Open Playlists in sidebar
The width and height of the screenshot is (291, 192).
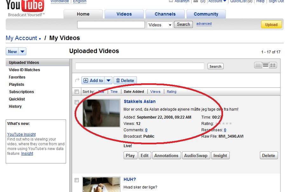pyautogui.click(x=17, y=85)
